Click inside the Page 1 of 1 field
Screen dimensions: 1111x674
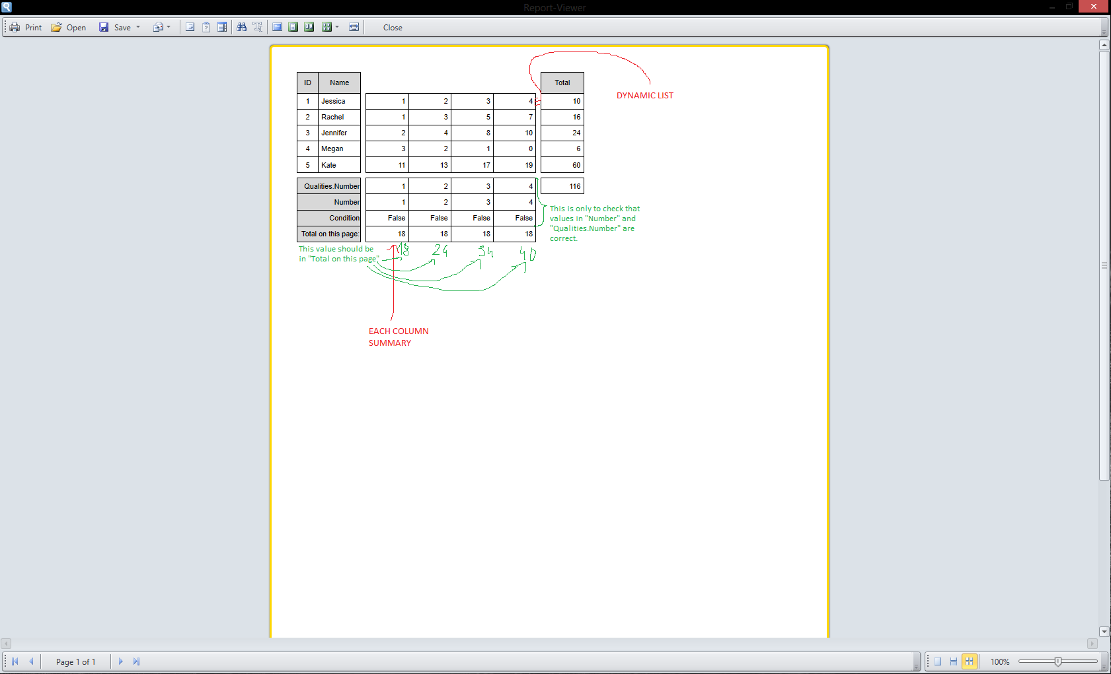pyautogui.click(x=75, y=661)
